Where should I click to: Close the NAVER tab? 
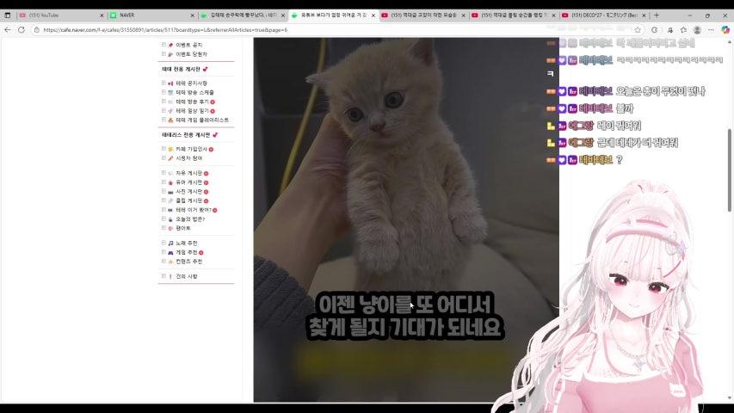click(193, 15)
